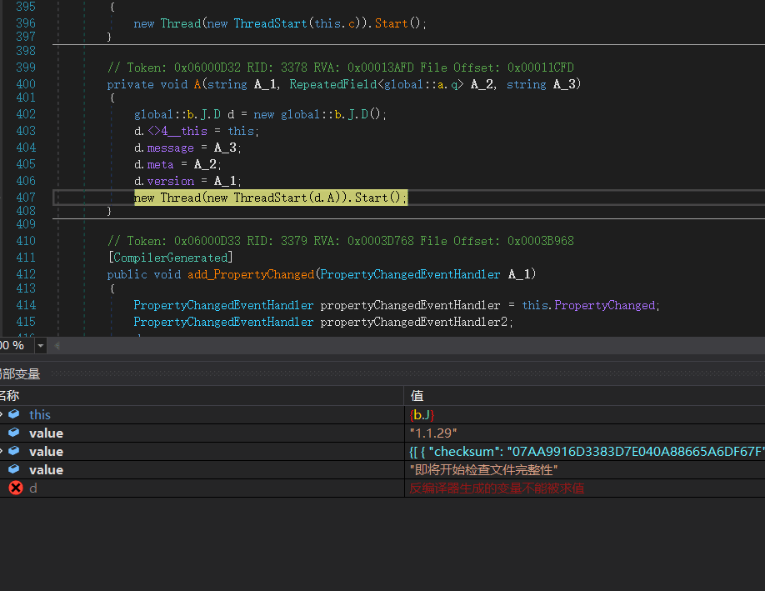
Task: Select the {b.J} value of this
Action: click(x=422, y=415)
